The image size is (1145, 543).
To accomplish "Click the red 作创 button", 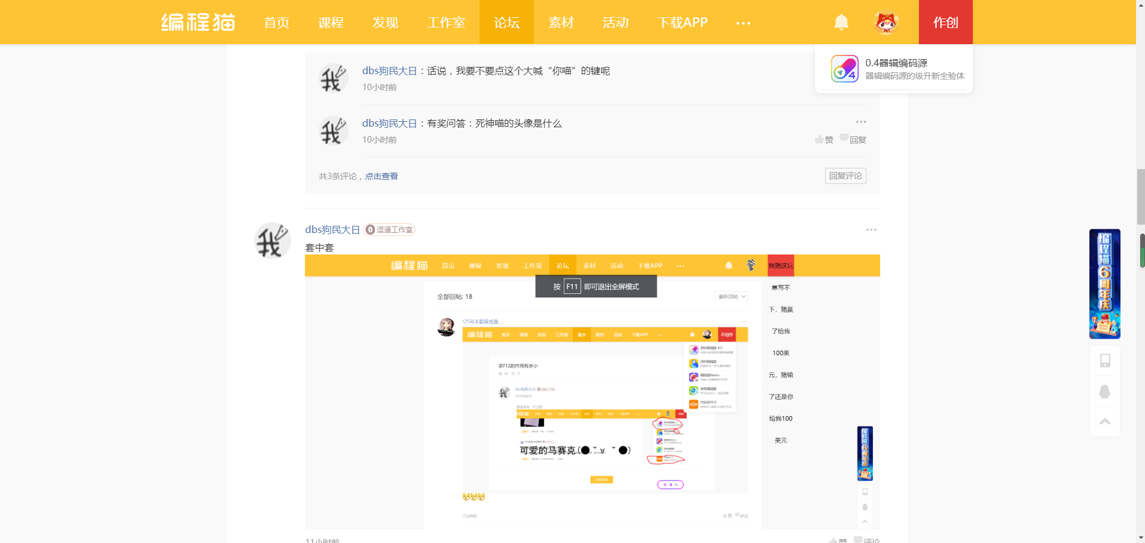I will [946, 22].
